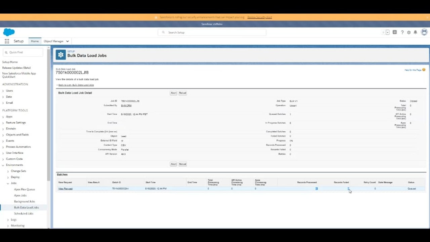Screen dimensions: 430x242
Task: Focus the Quick Find input
Action: click(23, 52)
